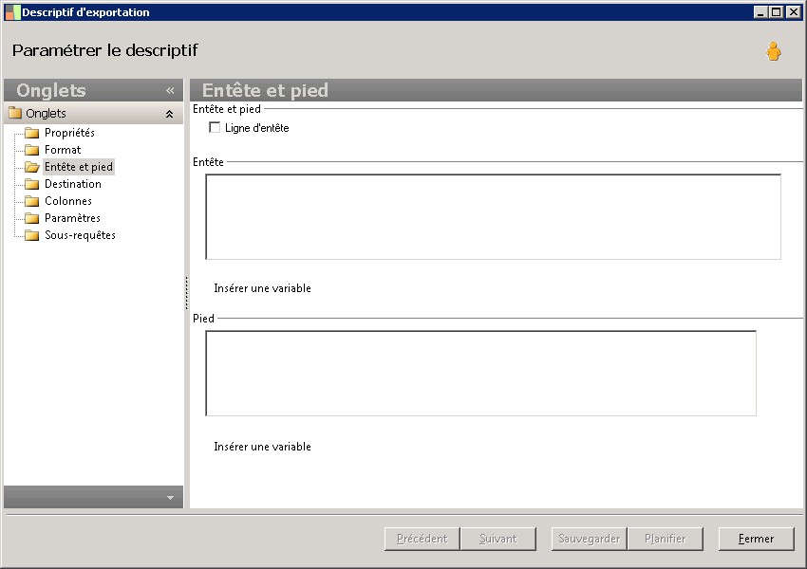The width and height of the screenshot is (807, 569).
Task: Click Insérer une variable under Pied
Action: point(262,447)
